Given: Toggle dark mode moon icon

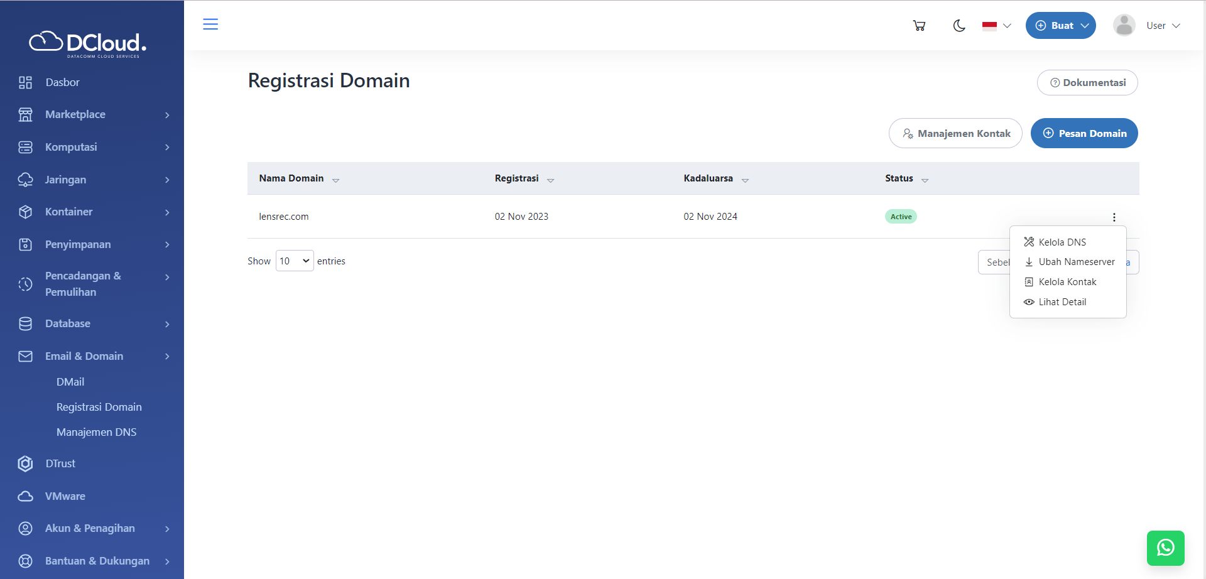Looking at the screenshot, I should [959, 26].
